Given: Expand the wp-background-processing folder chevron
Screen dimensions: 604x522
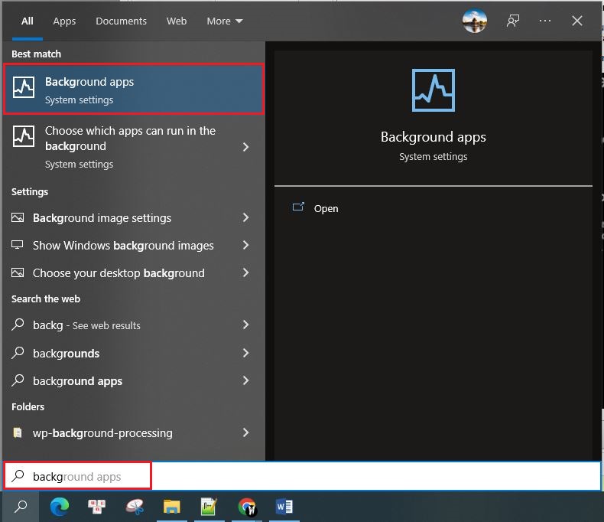Looking at the screenshot, I should 245,433.
